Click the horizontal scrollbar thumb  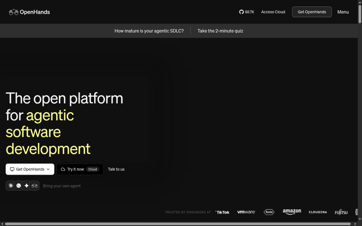tap(178, 224)
